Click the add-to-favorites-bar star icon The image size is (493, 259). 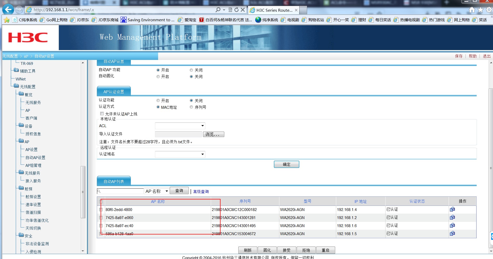[x=7, y=20]
